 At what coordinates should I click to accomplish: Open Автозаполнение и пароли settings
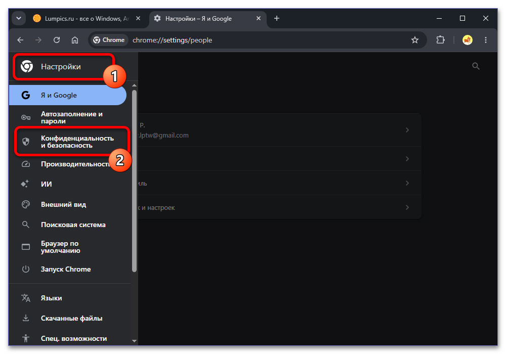(67, 117)
